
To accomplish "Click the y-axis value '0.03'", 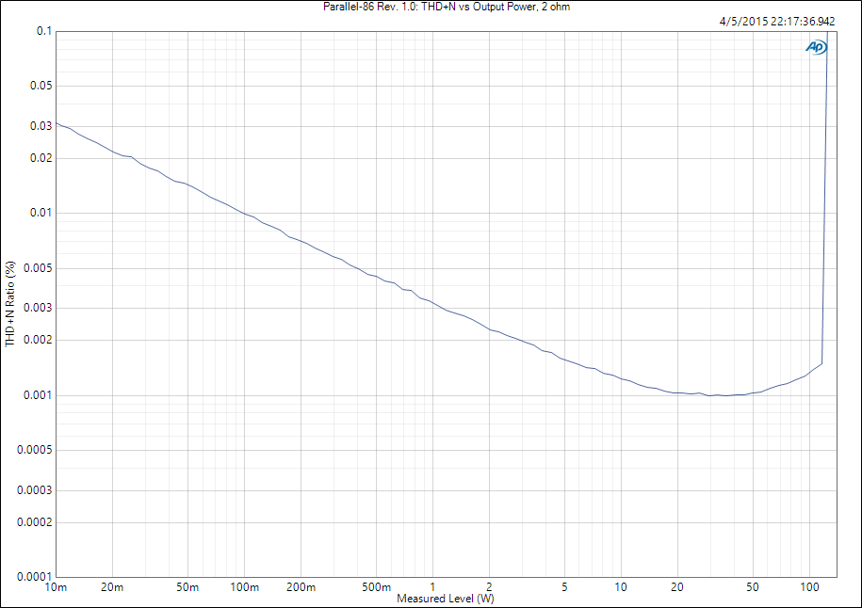I will [x=41, y=126].
